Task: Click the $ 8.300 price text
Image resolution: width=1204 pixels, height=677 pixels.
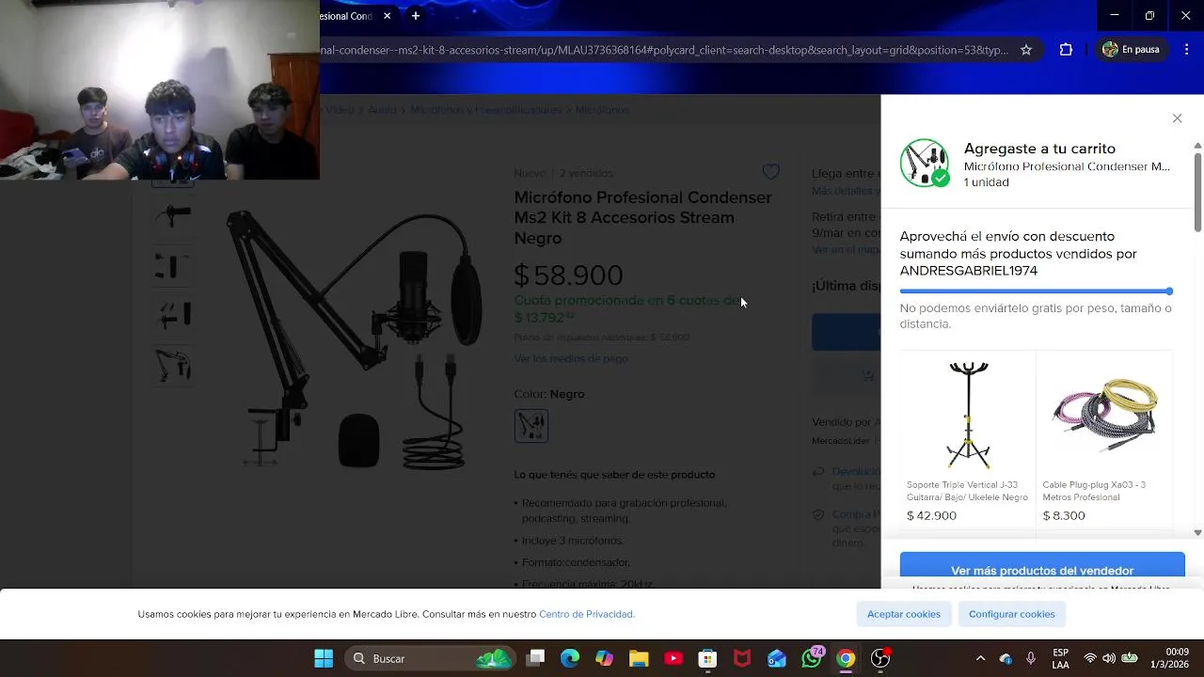Action: [x=1063, y=515]
